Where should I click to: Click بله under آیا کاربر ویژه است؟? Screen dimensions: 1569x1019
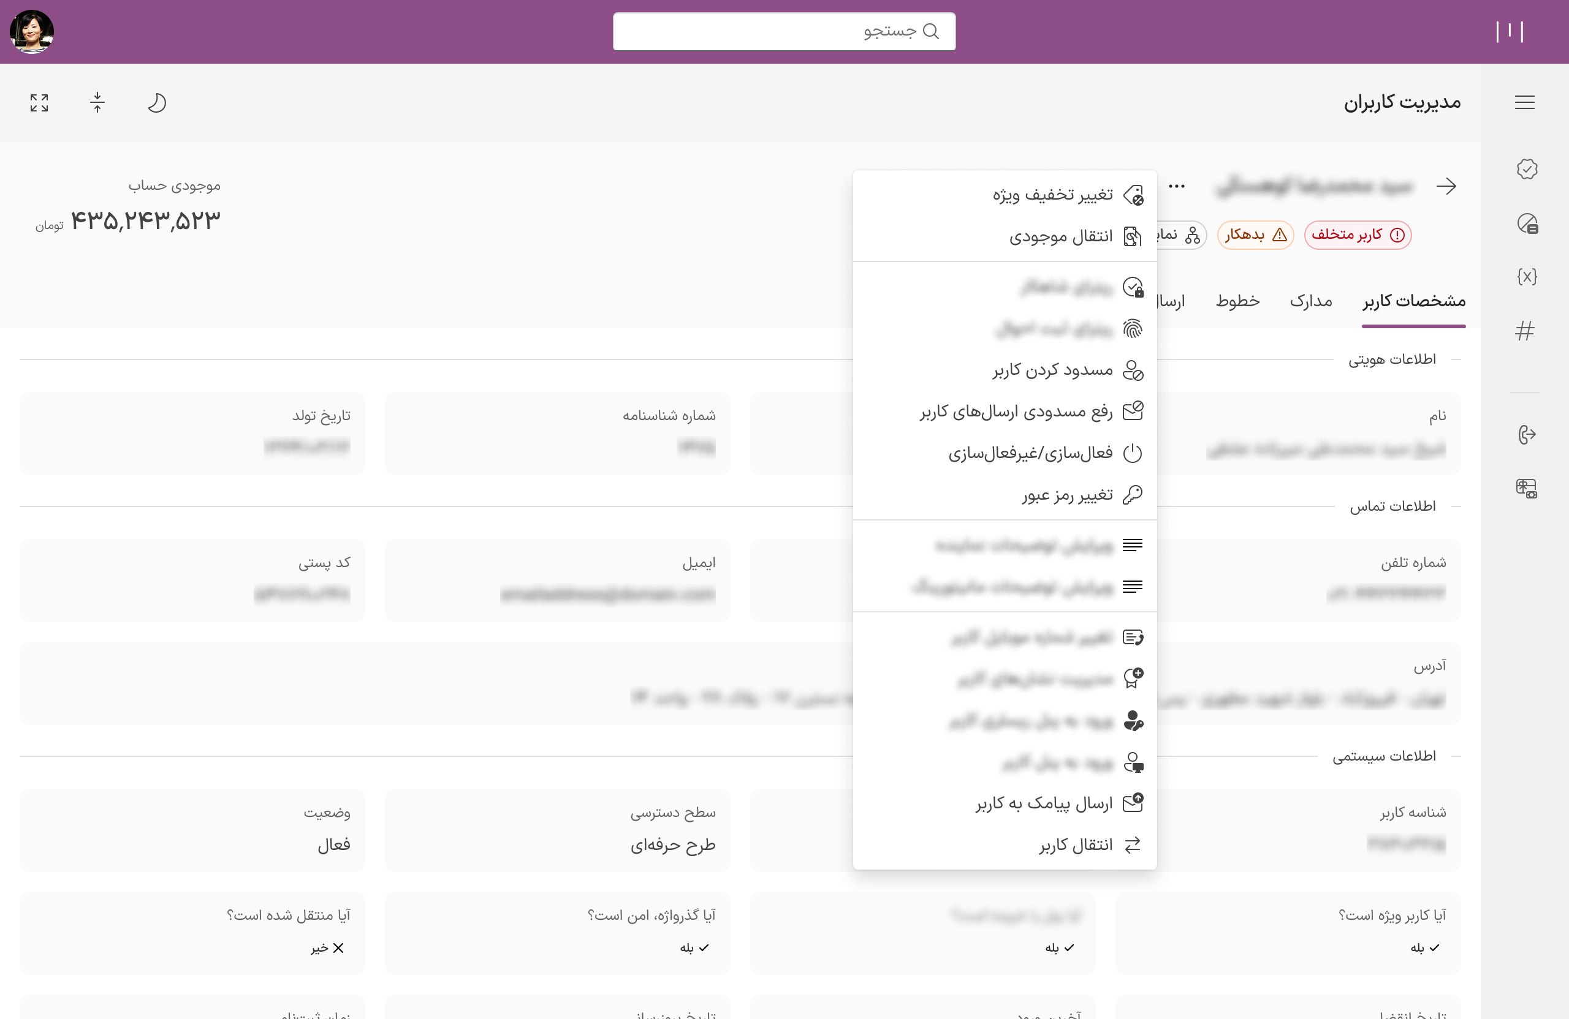1424,948
